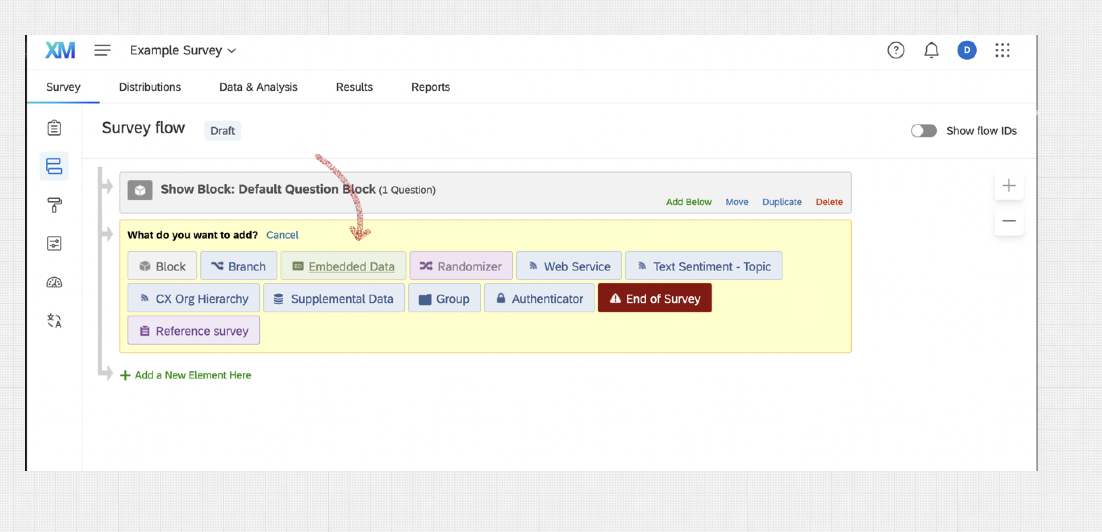Image resolution: width=1102 pixels, height=532 pixels.
Task: Add the End of Survey element
Action: [654, 298]
